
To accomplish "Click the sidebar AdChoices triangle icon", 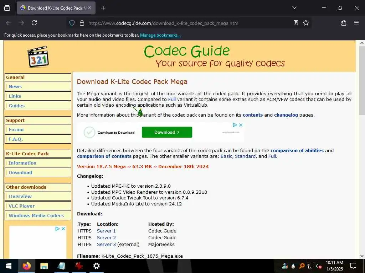I will [x=57, y=229].
